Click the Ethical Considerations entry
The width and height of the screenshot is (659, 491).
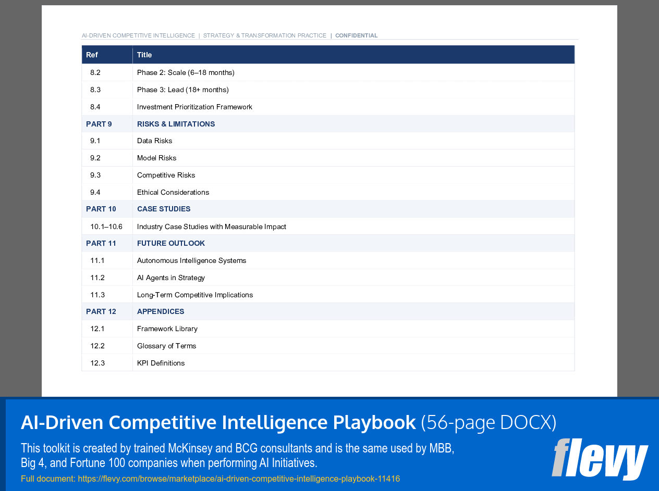173,192
